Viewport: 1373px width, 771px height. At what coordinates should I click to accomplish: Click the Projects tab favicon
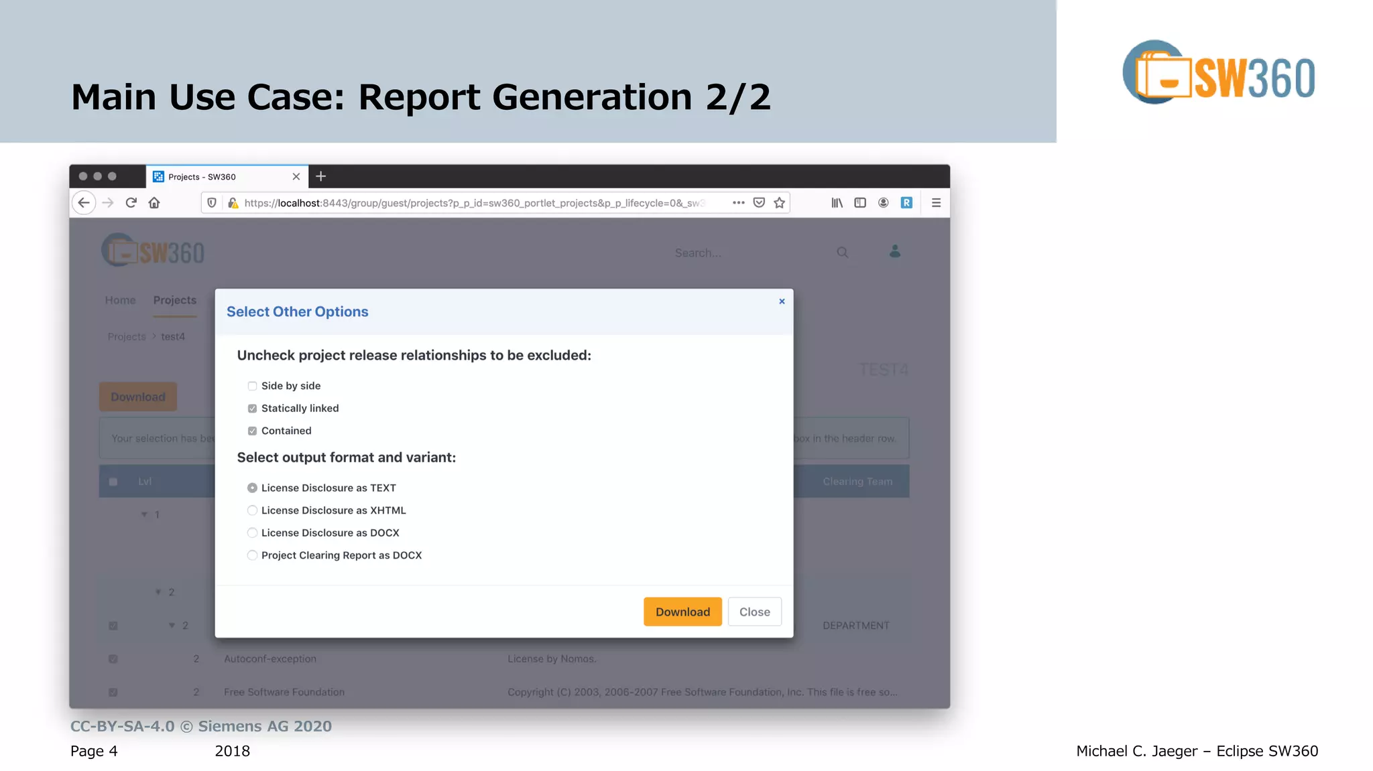[158, 177]
